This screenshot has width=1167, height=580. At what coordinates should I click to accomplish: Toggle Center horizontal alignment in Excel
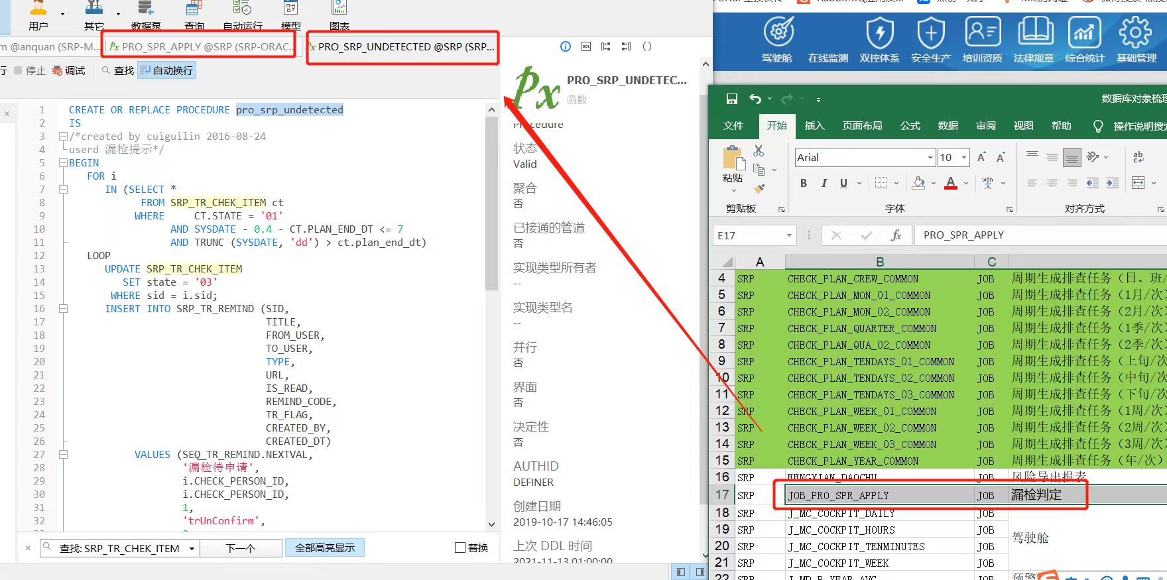1052,183
